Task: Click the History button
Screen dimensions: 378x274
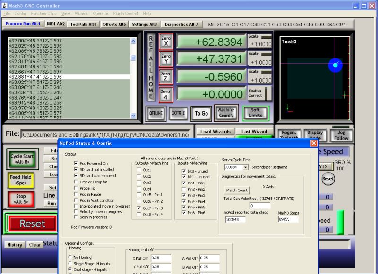Action: pos(15,245)
